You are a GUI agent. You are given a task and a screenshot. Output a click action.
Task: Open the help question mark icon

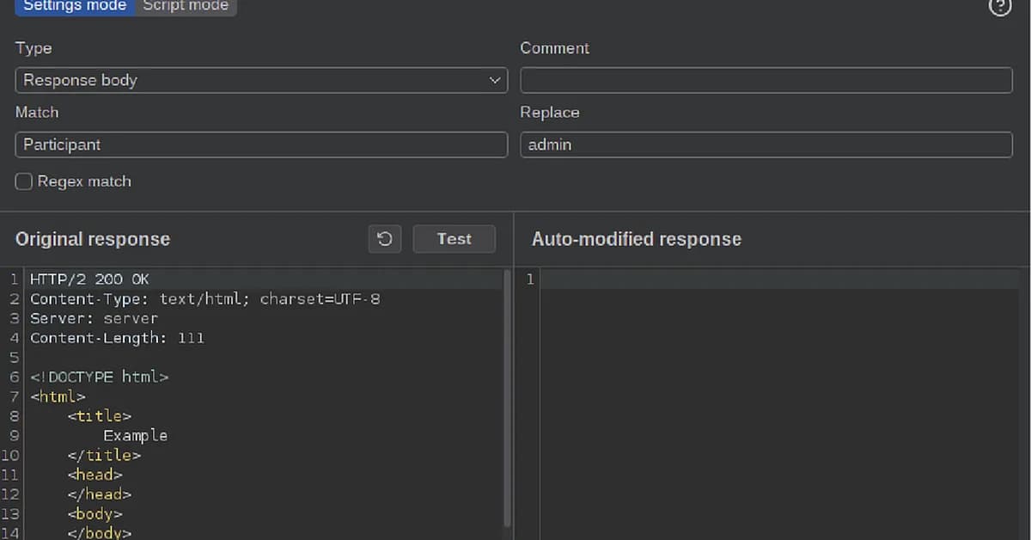pyautogui.click(x=1000, y=7)
